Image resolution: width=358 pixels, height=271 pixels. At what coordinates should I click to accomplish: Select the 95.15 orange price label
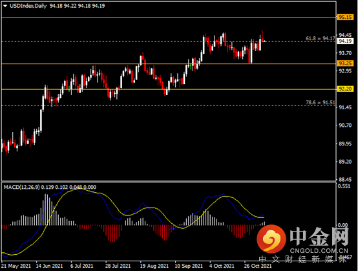point(345,17)
